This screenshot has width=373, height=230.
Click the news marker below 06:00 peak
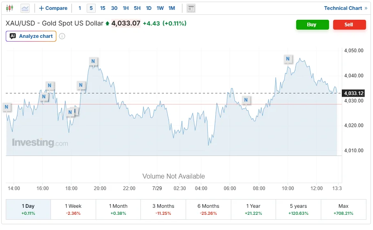(246, 100)
